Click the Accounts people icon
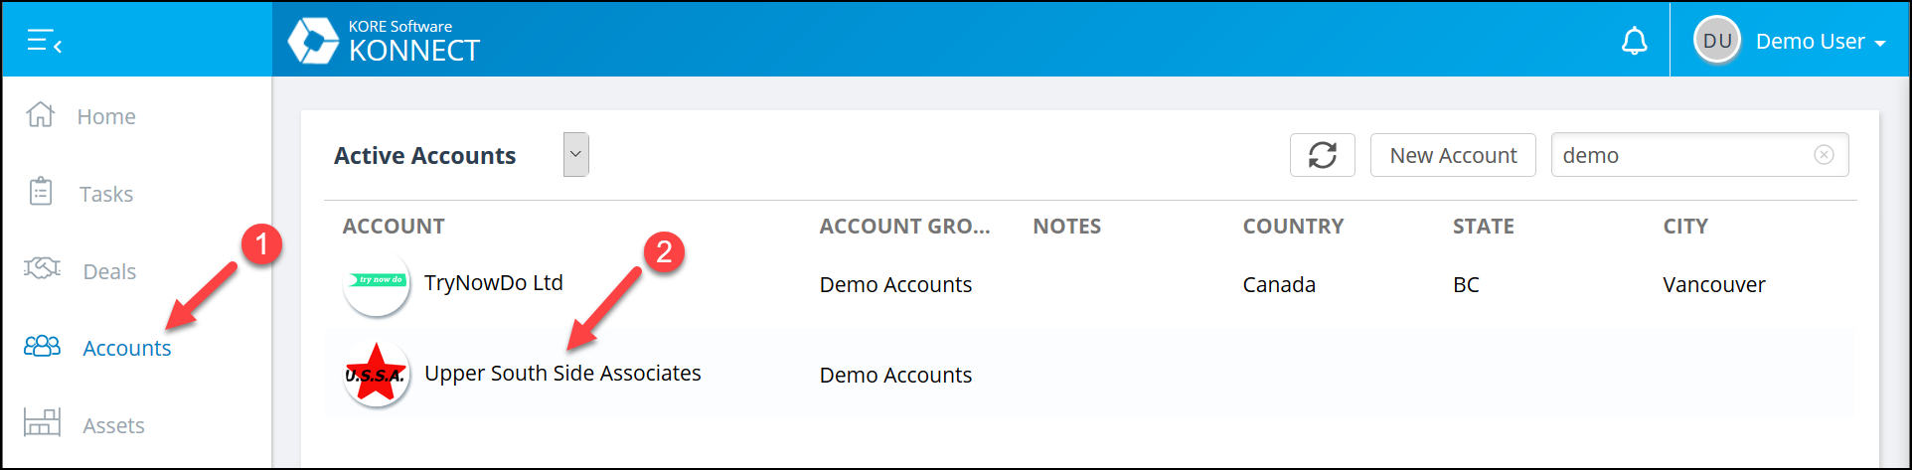 pyautogui.click(x=42, y=346)
